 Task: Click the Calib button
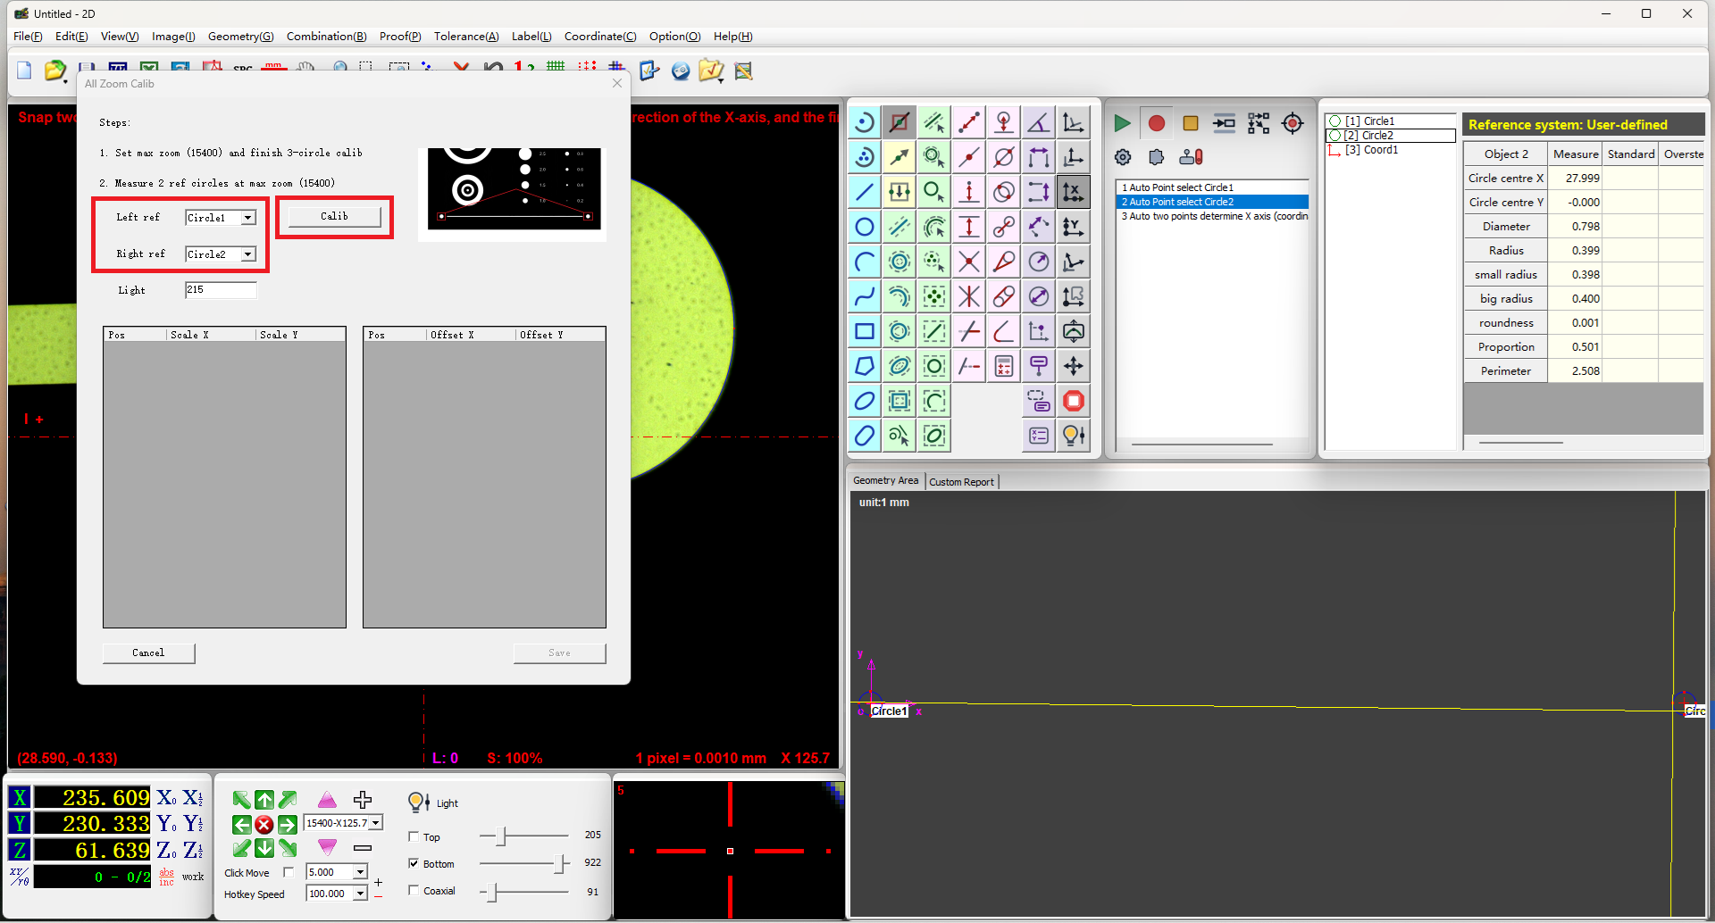click(x=334, y=217)
